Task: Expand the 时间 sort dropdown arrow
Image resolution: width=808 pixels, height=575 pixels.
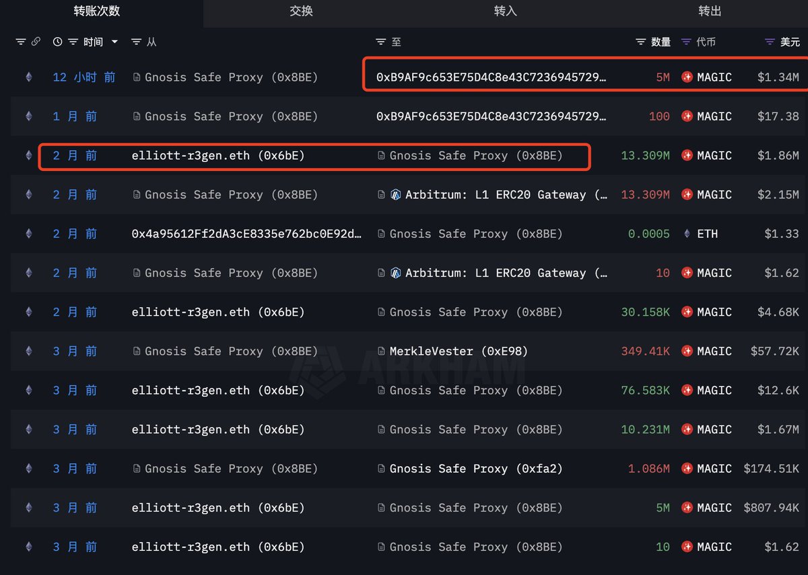Action: pos(114,42)
